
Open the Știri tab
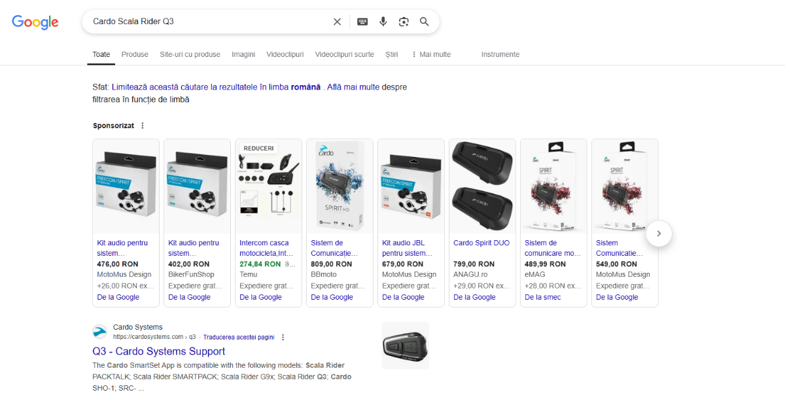coord(392,54)
